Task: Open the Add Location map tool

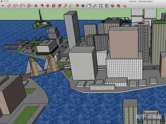Action: 107,6
